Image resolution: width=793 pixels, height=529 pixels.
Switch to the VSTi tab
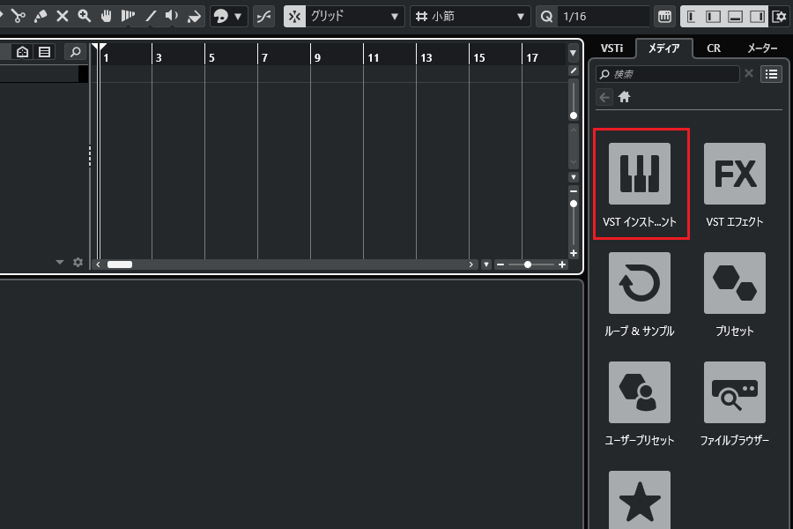coord(611,48)
